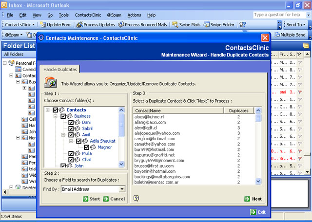The image size is (312, 222).
Task: Open the ContactsClinic menu
Action: [88, 15]
